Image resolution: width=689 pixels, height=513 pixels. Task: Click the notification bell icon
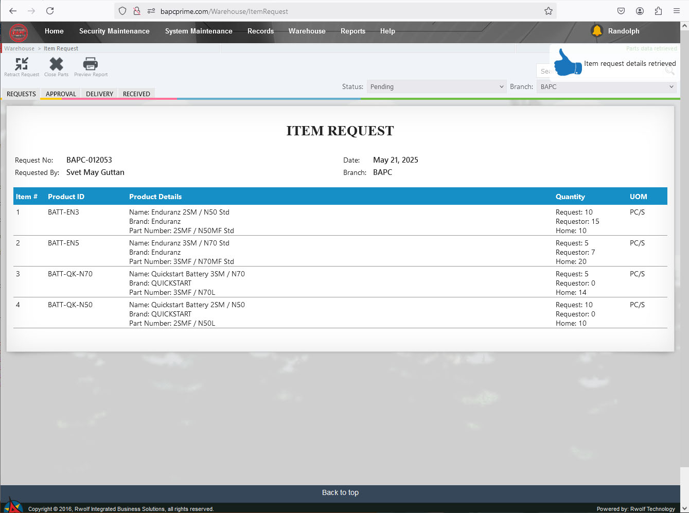tap(597, 31)
